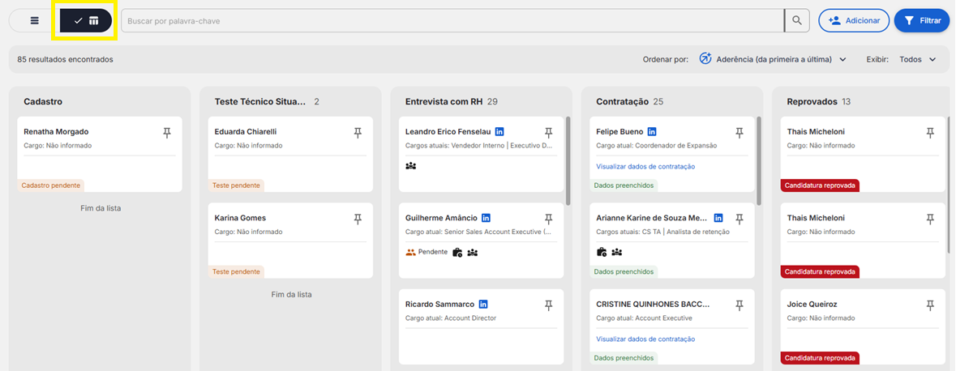The height and width of the screenshot is (371, 956).
Task: Click the Contratação column scrollbar
Action: tap(759, 161)
